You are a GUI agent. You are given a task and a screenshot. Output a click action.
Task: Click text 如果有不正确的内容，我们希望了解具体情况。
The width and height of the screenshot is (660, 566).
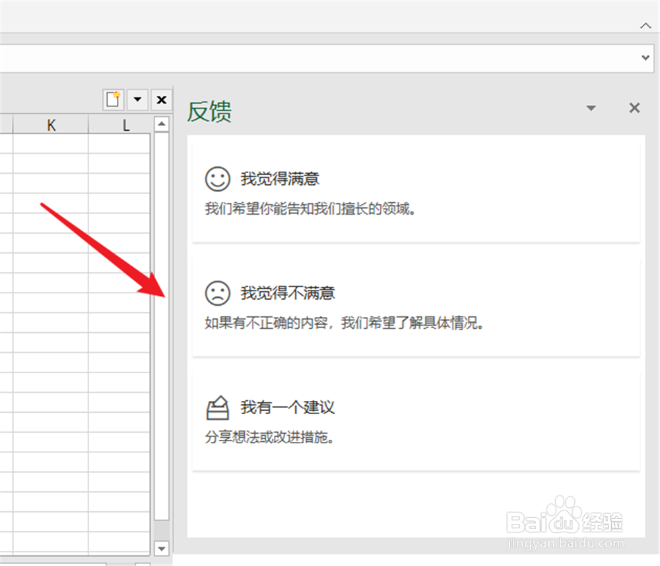(x=344, y=323)
